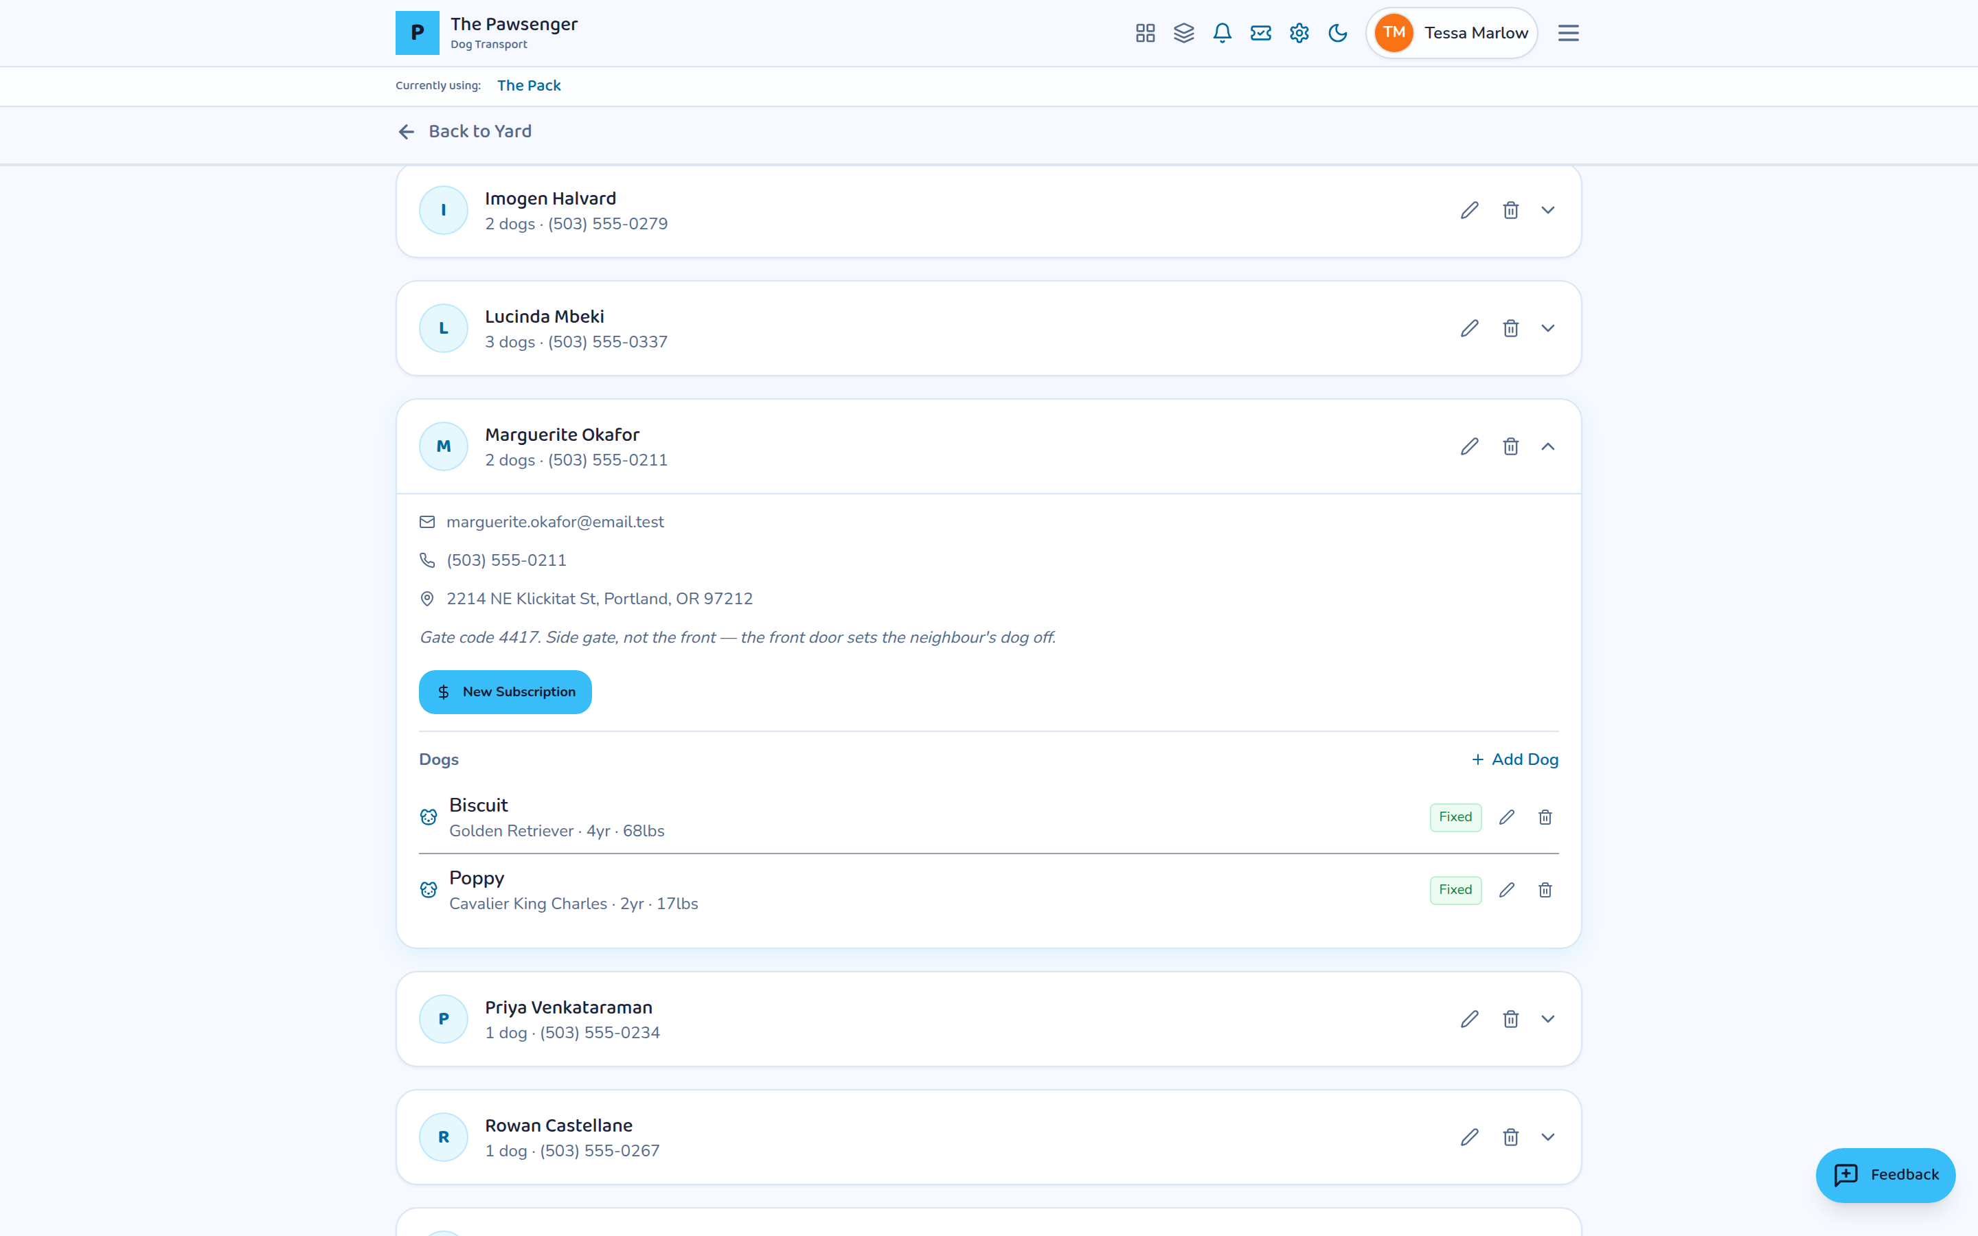Open the Feedback button
The width and height of the screenshot is (1978, 1236).
pos(1886,1175)
